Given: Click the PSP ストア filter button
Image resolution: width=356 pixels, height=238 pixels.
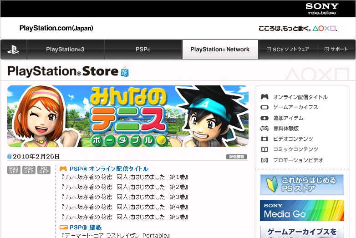Looking at the screenshot, I should coord(29,170).
